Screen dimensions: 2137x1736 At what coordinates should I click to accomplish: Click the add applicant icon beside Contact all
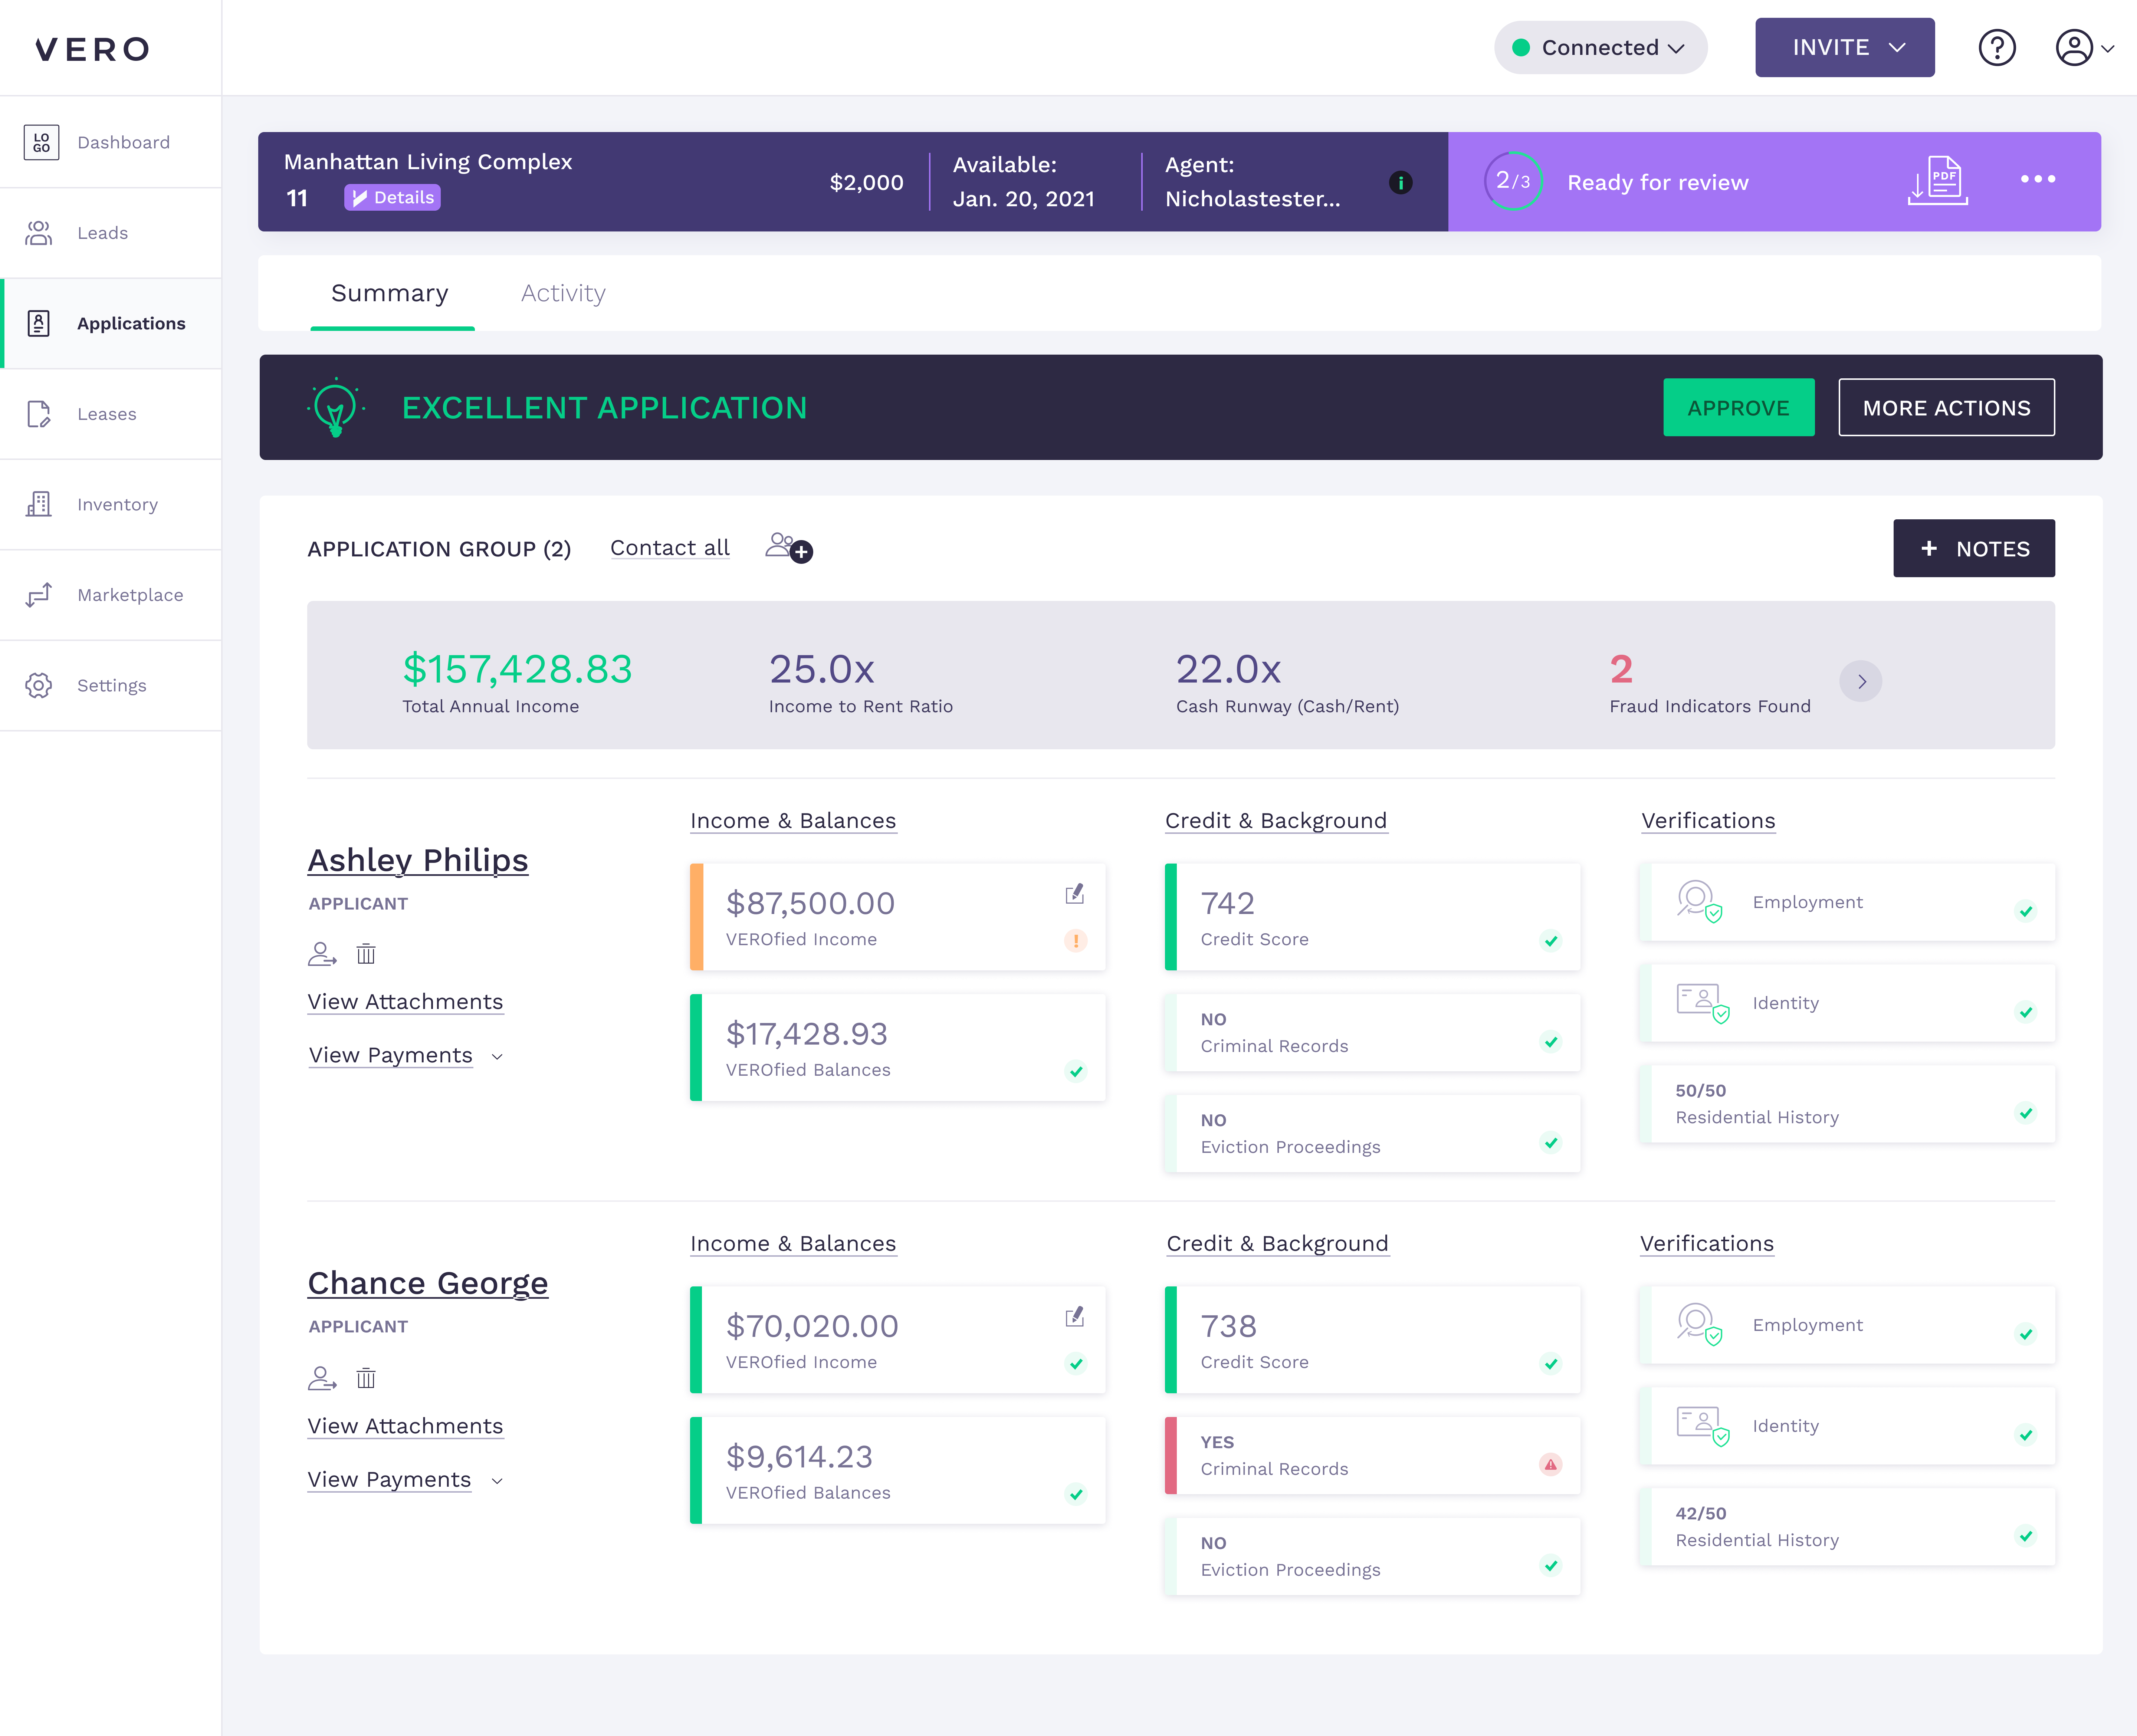(789, 548)
